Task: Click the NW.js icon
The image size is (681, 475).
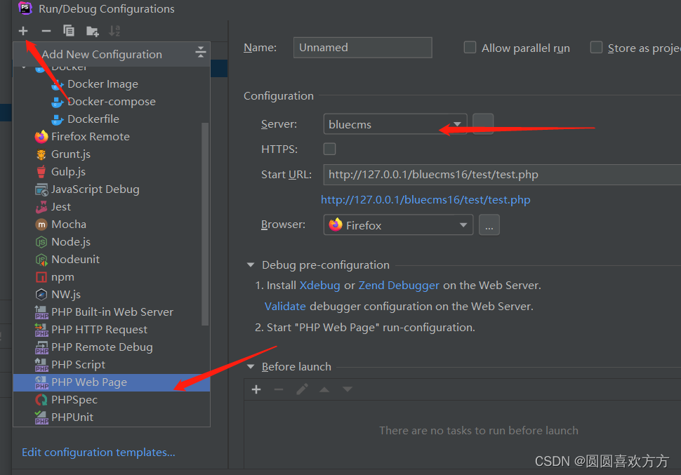Action: 41,295
